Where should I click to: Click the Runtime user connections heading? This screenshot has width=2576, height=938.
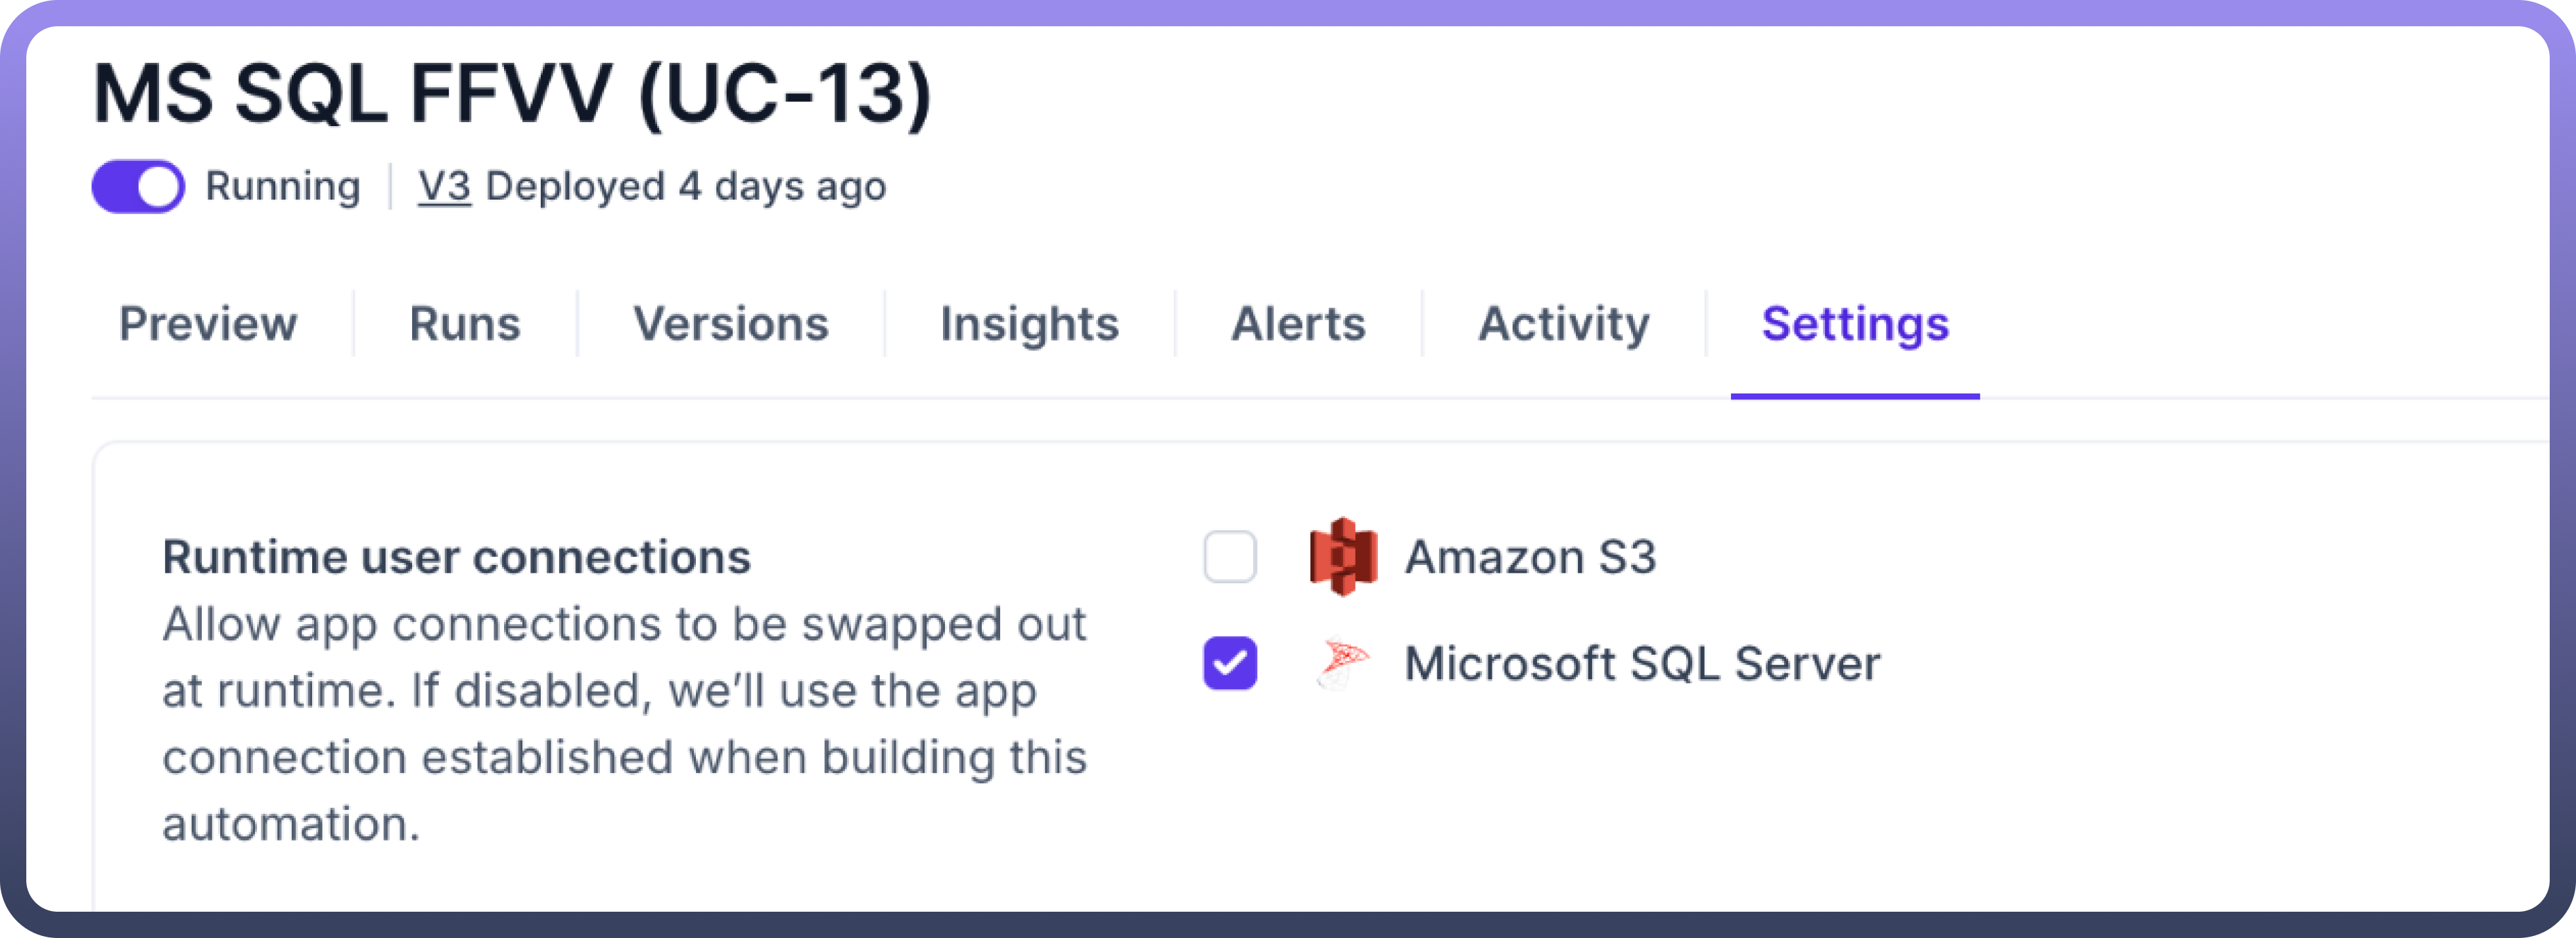tap(456, 557)
